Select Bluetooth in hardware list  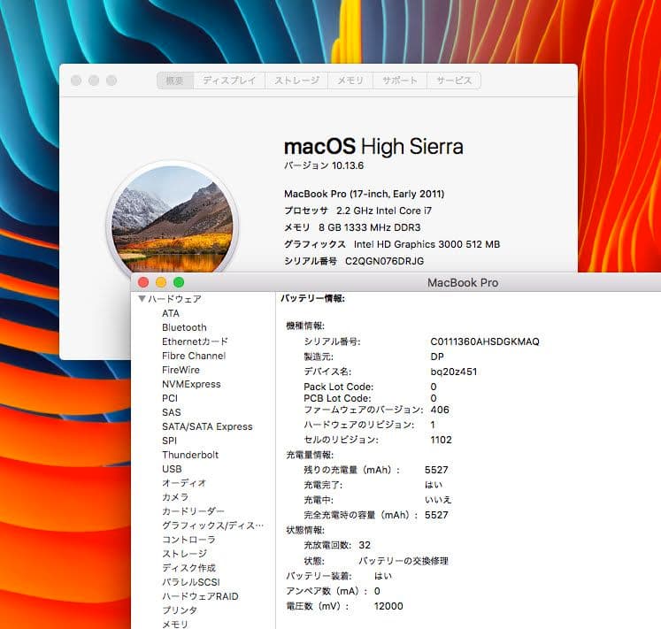[x=184, y=327]
